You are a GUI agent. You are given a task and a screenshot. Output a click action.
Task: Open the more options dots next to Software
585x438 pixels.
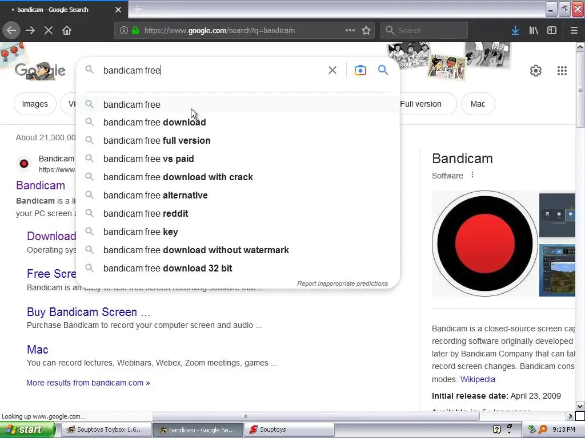point(472,175)
